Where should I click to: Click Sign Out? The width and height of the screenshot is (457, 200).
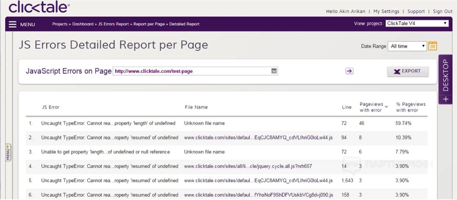pyautogui.click(x=442, y=11)
